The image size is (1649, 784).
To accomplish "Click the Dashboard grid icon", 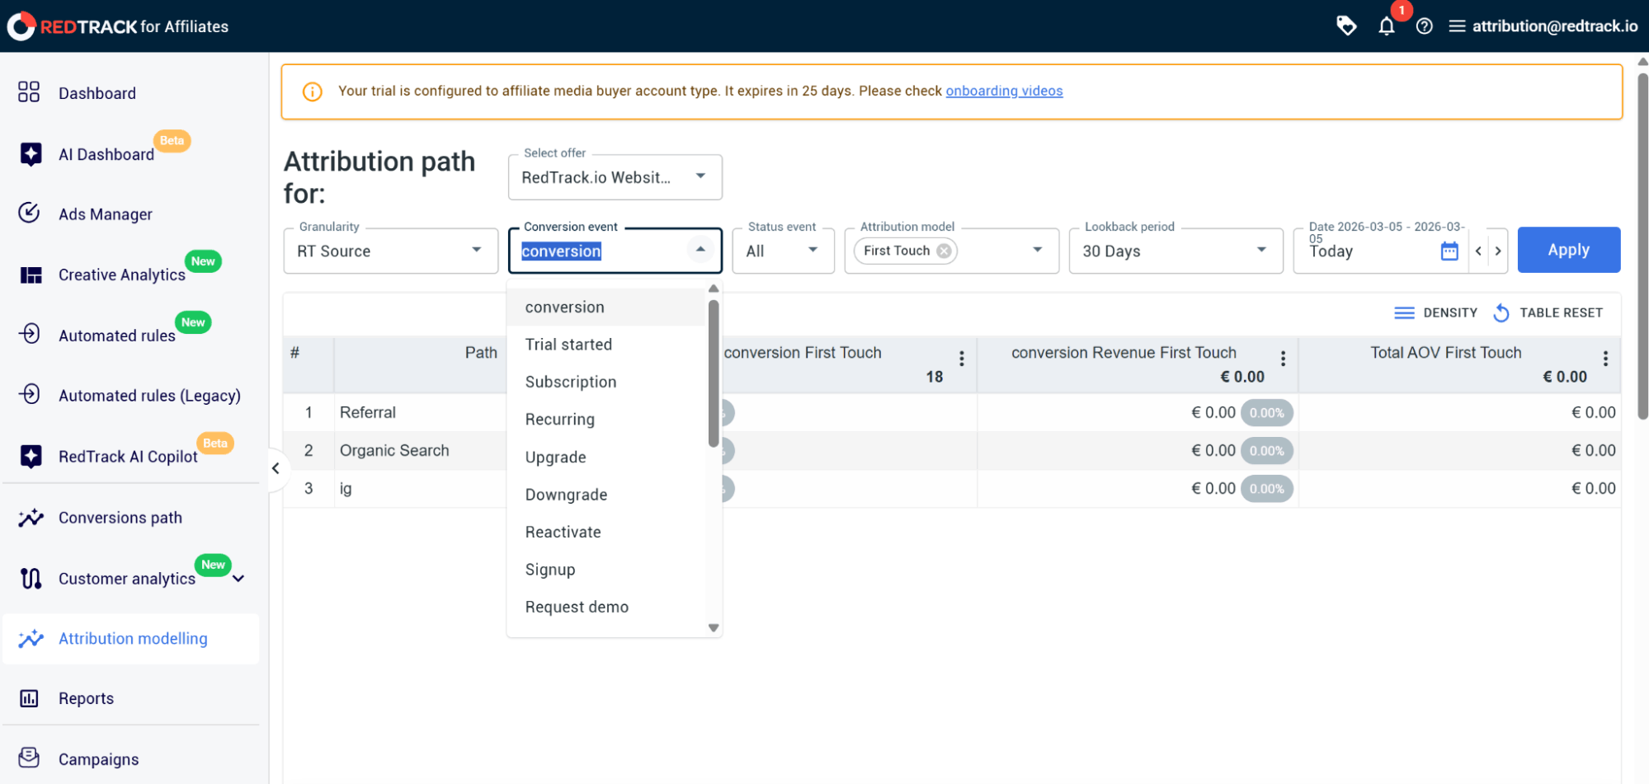I will coord(29,92).
